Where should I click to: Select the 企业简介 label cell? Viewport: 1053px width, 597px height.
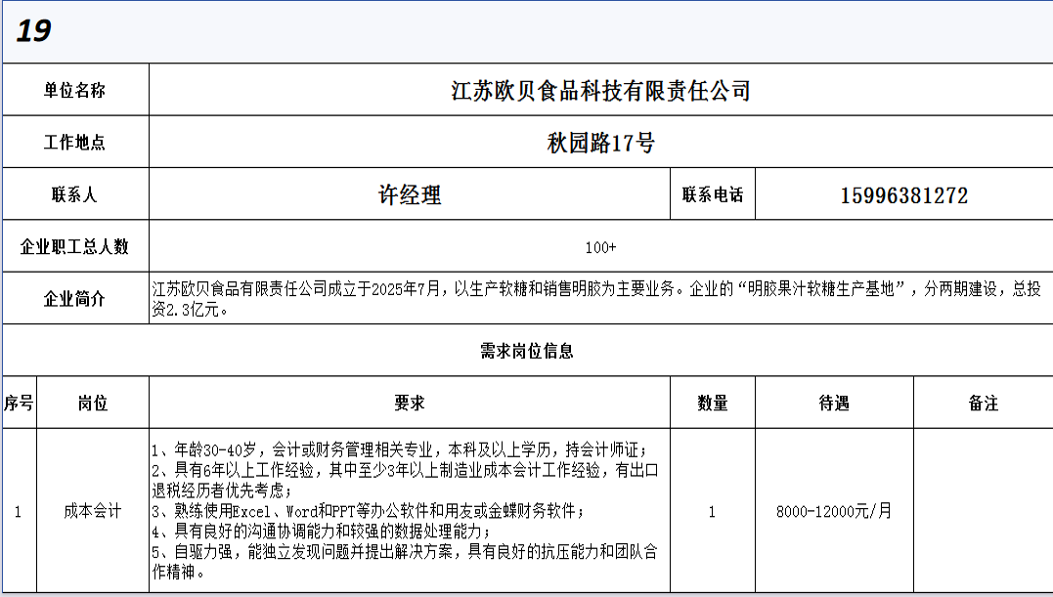click(74, 299)
